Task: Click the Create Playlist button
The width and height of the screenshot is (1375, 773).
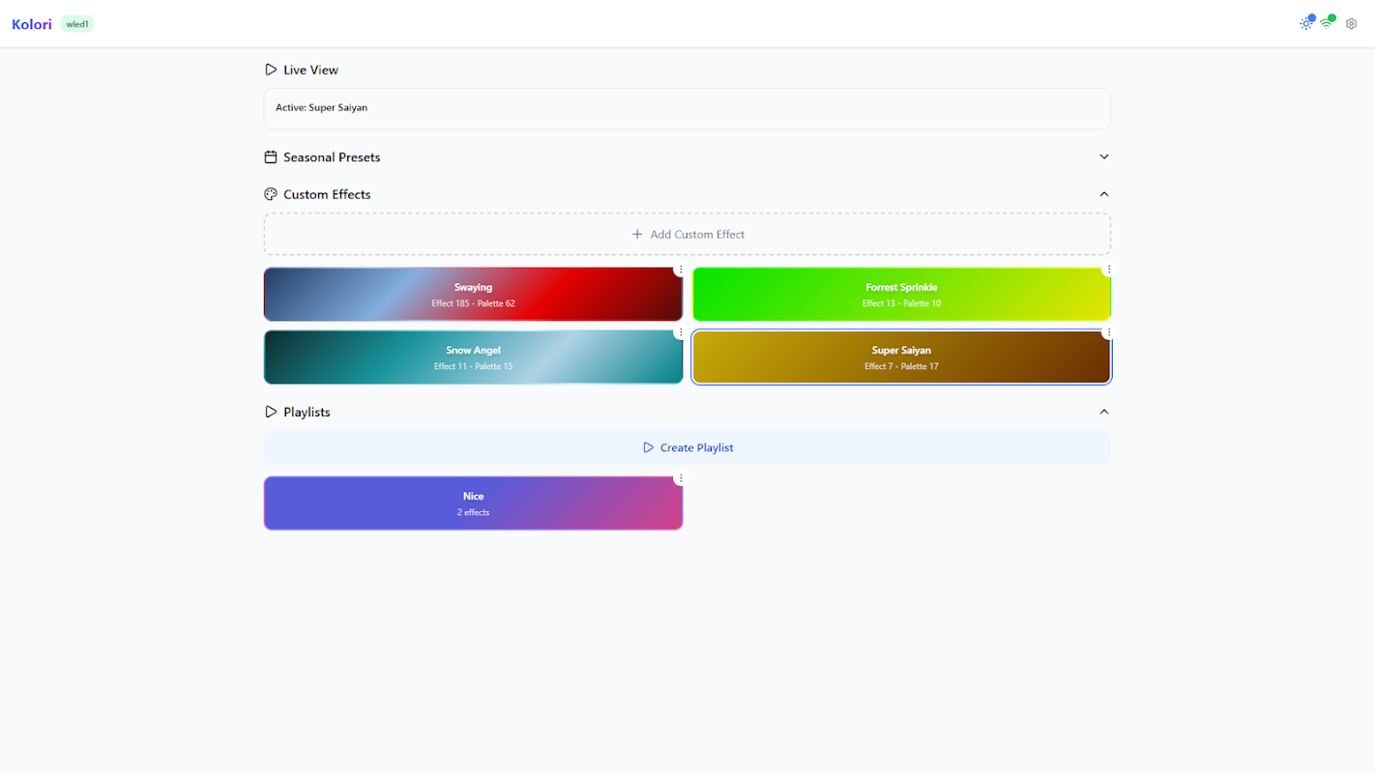Action: (687, 447)
